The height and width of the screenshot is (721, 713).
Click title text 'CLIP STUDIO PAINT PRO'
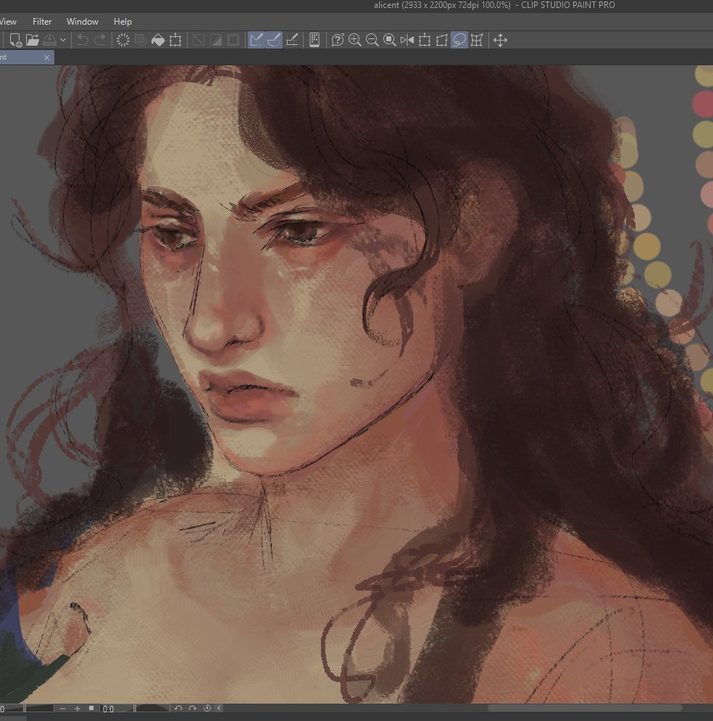[568, 5]
